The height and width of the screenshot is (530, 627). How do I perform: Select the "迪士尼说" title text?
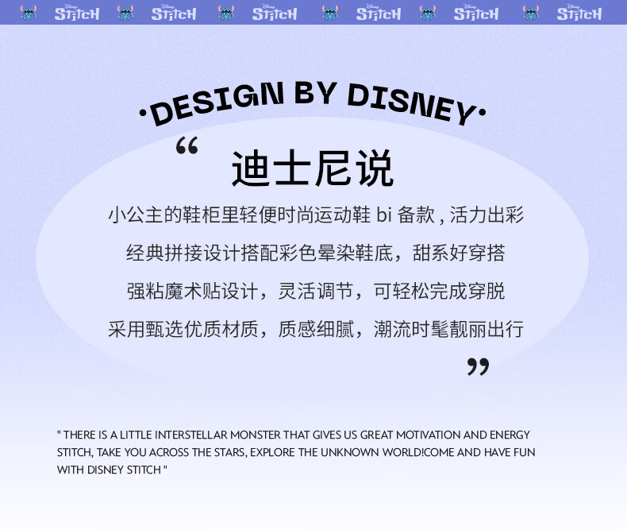(313, 168)
